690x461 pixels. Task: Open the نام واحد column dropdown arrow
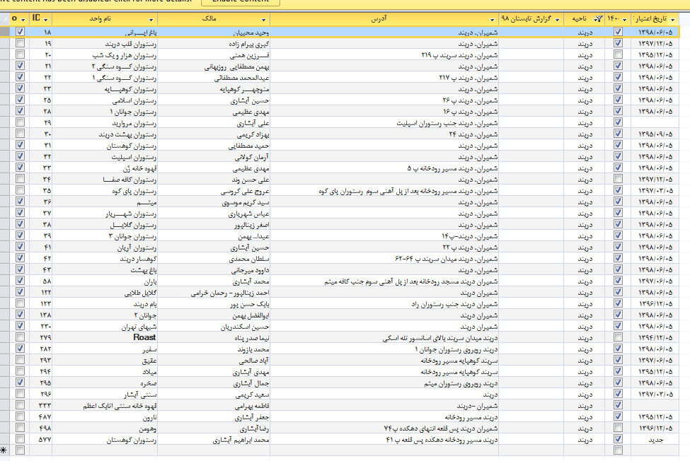(151, 19)
